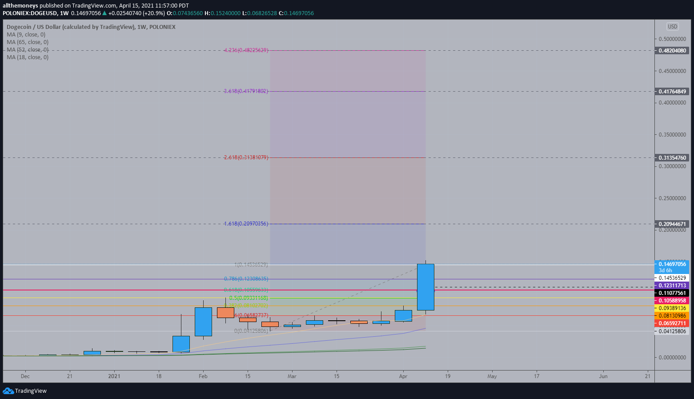Click the 0.20944671 price axis tag
This screenshot has height=399, width=694.
pos(672,224)
